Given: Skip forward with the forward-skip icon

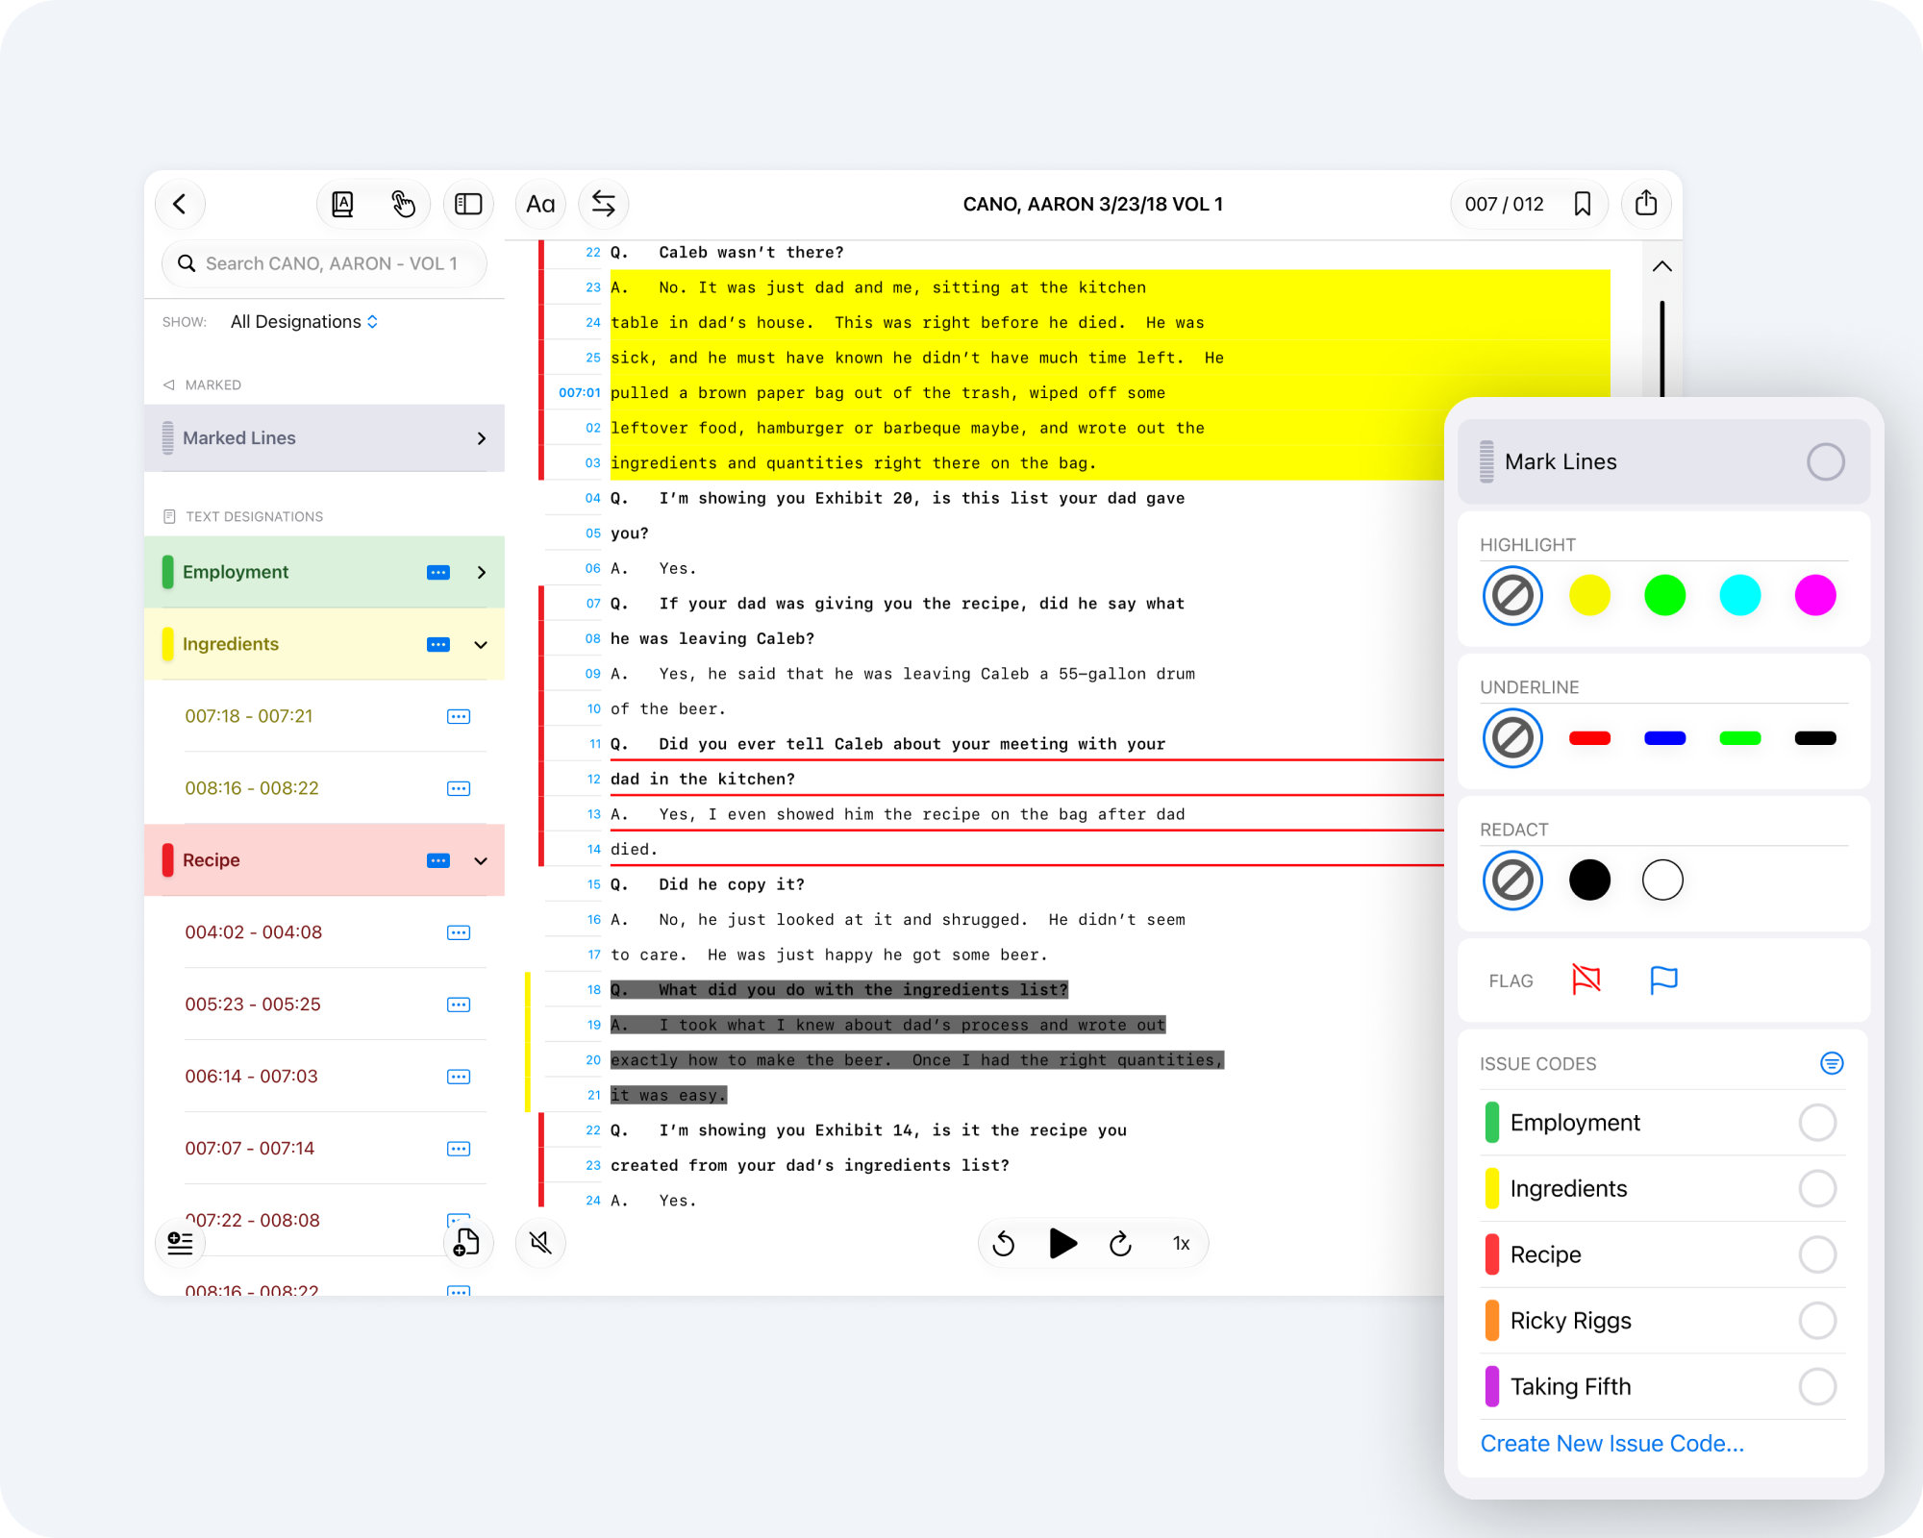Looking at the screenshot, I should (1121, 1244).
